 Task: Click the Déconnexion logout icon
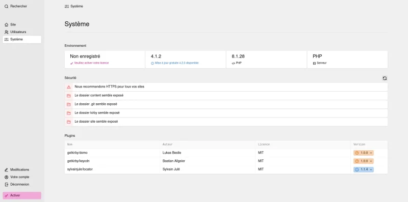point(7,184)
